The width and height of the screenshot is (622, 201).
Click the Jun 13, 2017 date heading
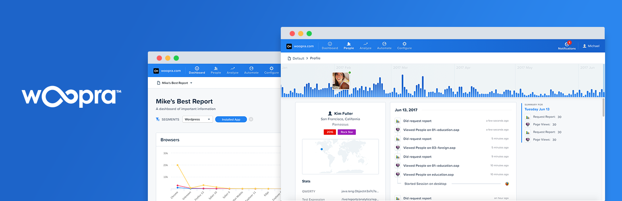coord(406,110)
